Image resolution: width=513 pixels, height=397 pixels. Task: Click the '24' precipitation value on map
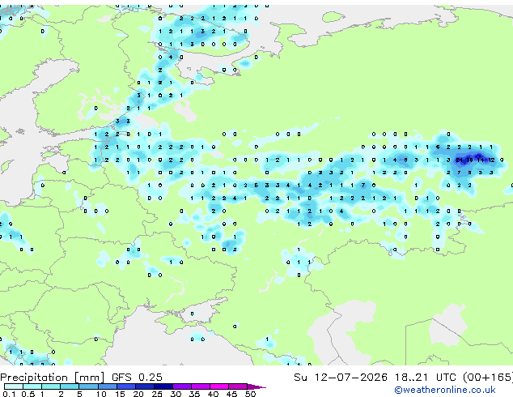click(460, 160)
